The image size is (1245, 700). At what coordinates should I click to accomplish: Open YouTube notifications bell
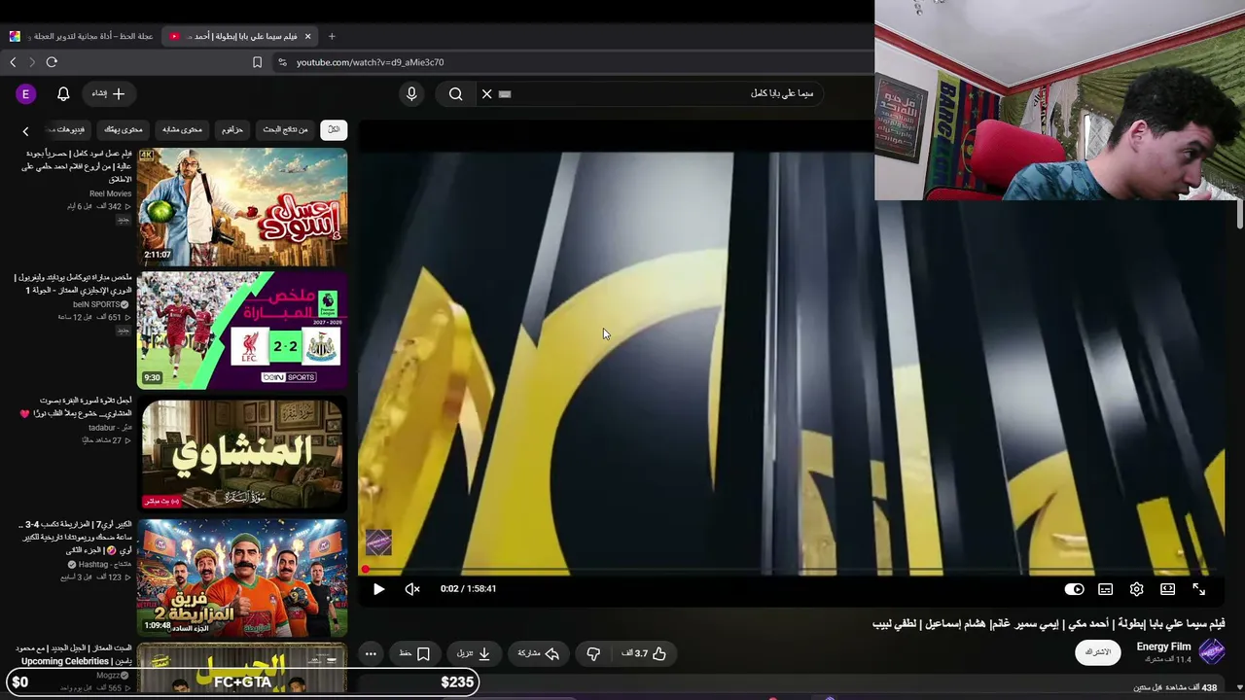[x=63, y=93]
